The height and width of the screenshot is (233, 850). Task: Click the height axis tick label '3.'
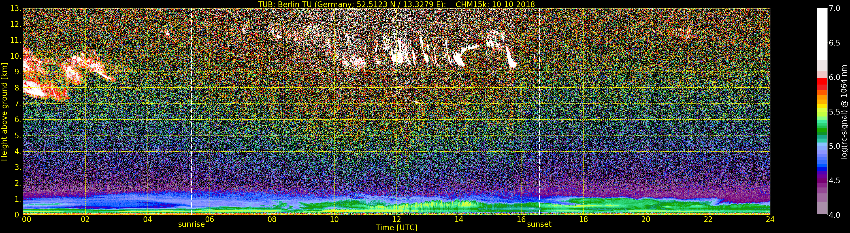pyautogui.click(x=18, y=167)
